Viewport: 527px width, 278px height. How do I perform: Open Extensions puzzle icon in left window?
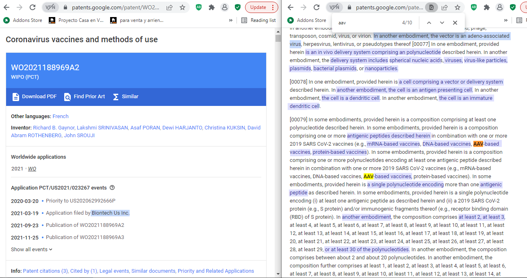tap(211, 7)
